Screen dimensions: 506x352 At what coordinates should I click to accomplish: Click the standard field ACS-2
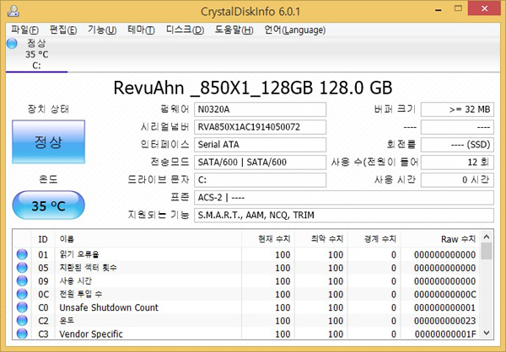click(344, 198)
